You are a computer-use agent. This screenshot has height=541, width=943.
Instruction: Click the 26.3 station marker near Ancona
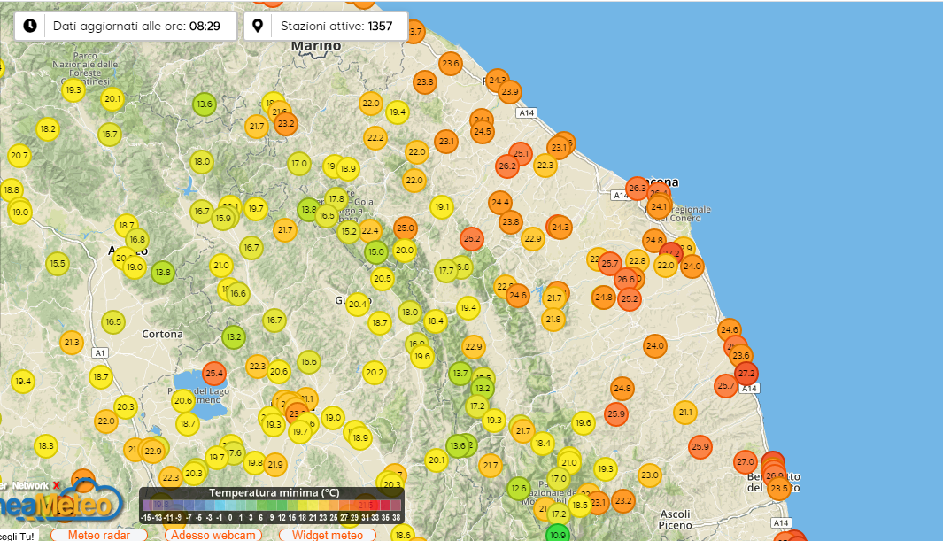(x=637, y=188)
